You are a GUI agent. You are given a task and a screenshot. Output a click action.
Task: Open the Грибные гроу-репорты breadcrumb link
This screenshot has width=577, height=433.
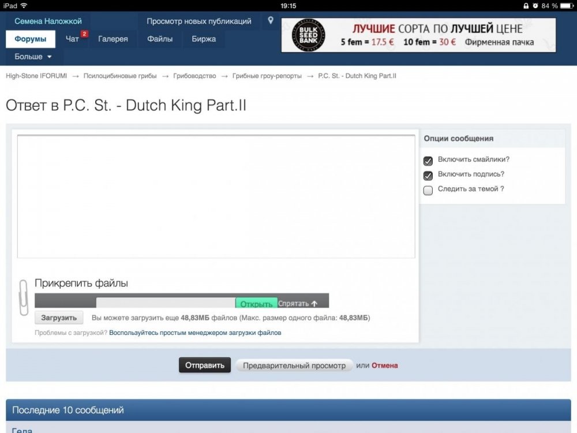point(267,76)
